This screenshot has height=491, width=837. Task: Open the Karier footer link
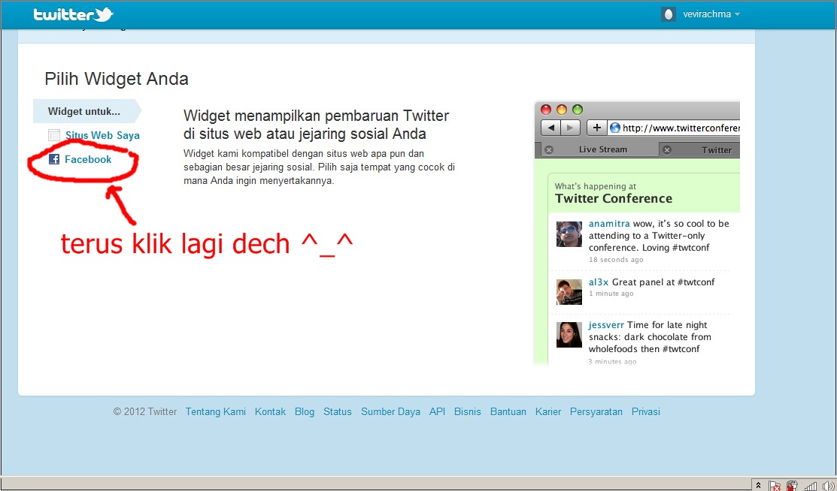pos(548,411)
